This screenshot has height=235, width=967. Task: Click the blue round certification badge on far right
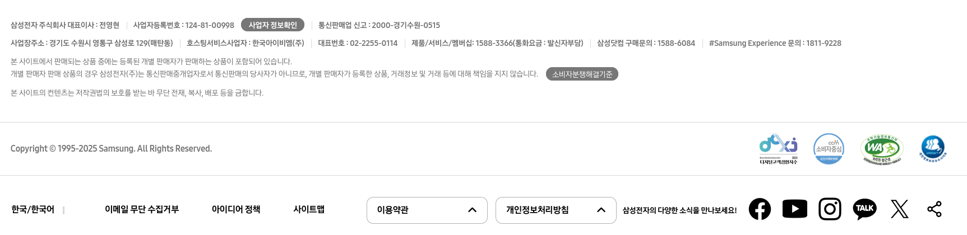[933, 149]
